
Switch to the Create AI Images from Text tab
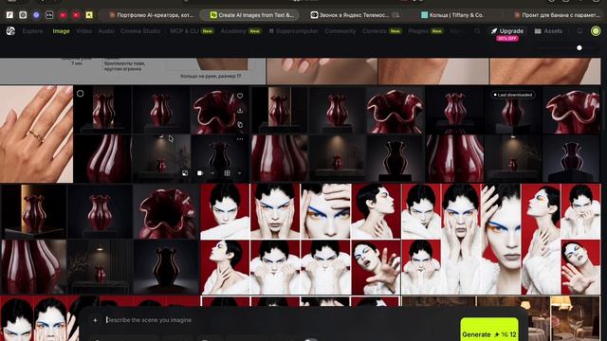(x=252, y=15)
